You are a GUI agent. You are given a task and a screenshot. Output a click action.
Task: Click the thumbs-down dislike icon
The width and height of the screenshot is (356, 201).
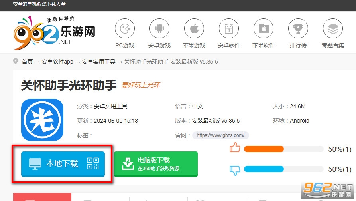(x=235, y=170)
